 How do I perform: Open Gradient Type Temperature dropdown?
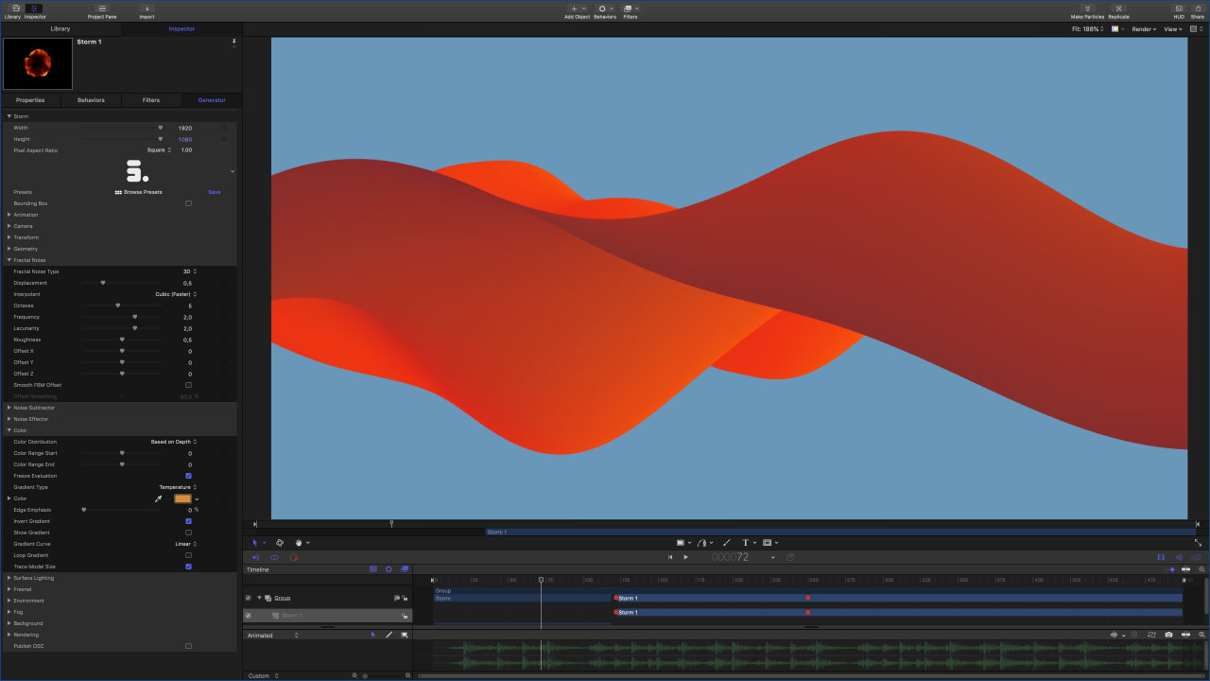pyautogui.click(x=178, y=487)
